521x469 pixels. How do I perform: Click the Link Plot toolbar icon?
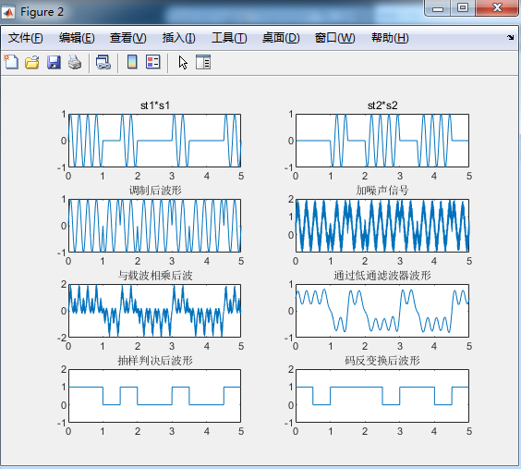click(103, 62)
